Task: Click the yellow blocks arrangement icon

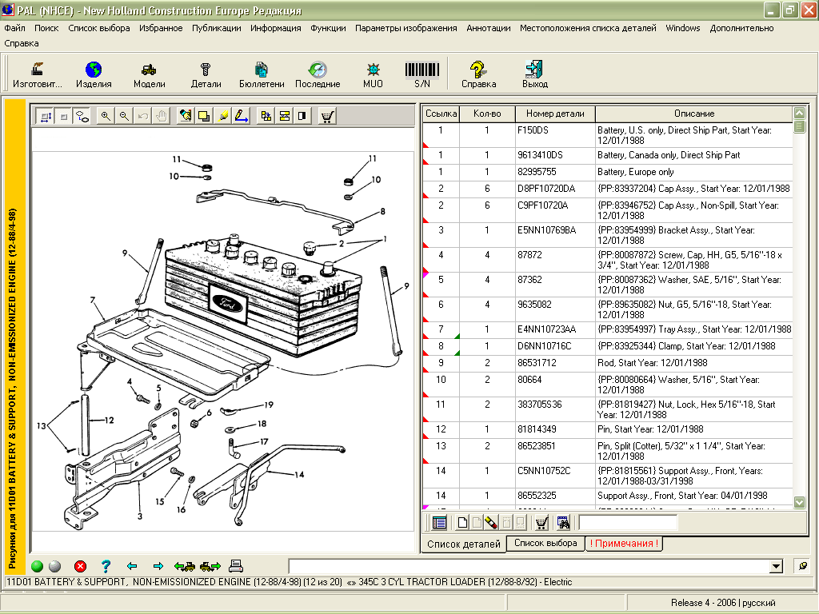Action: click(266, 117)
